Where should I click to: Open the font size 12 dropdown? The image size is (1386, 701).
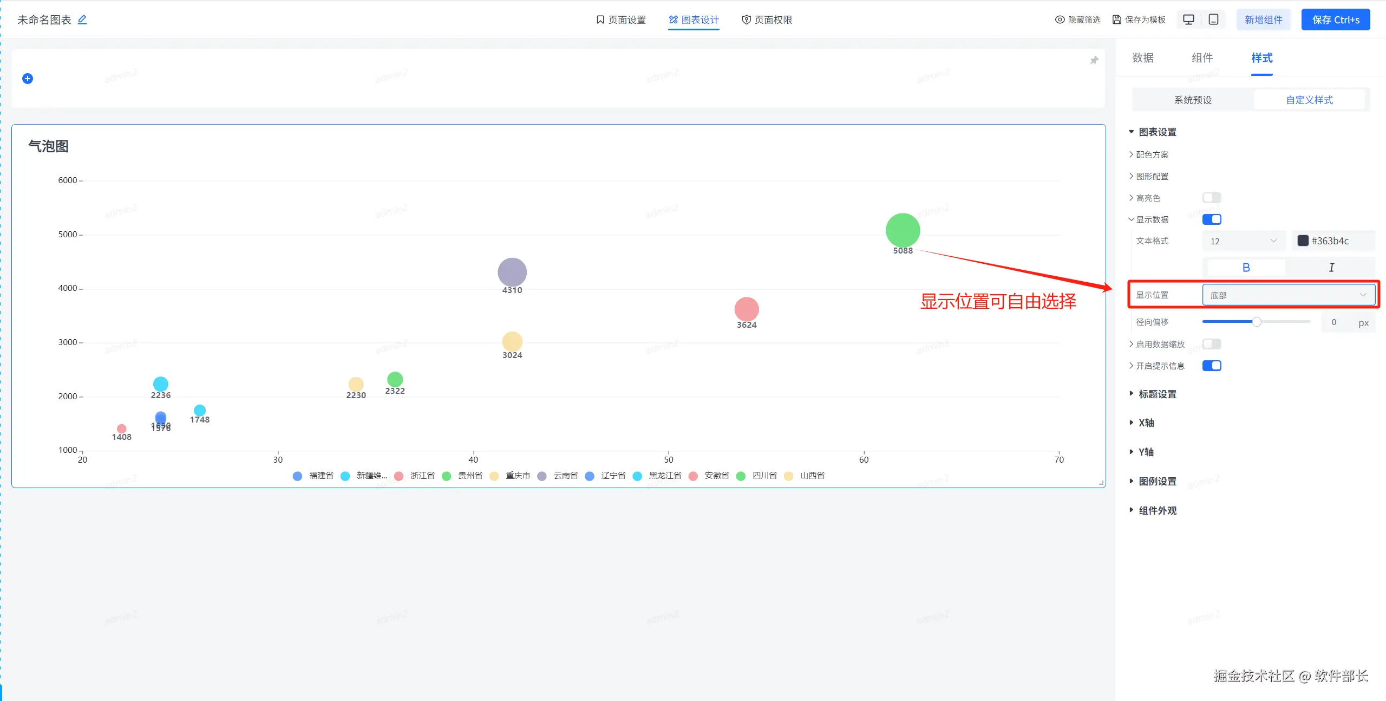(1243, 241)
